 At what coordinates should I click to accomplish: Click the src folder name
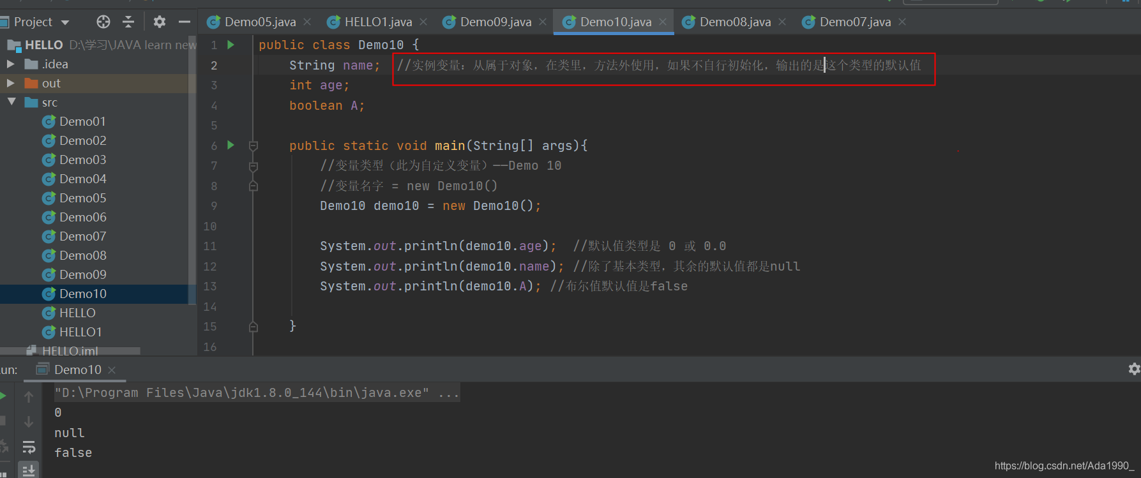point(50,102)
